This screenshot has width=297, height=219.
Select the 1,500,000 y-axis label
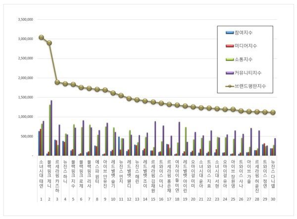point(26,98)
